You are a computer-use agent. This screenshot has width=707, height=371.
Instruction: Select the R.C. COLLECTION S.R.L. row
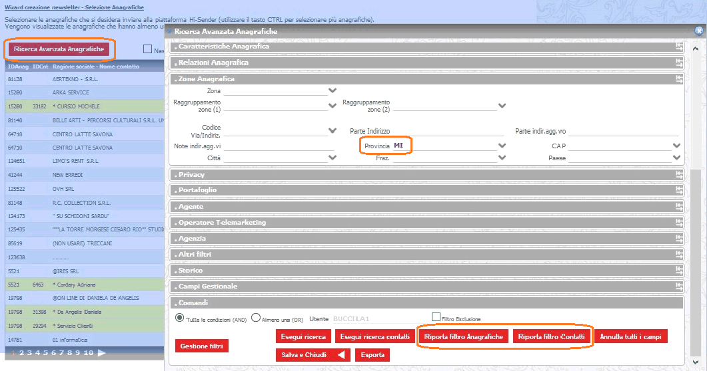point(85,203)
